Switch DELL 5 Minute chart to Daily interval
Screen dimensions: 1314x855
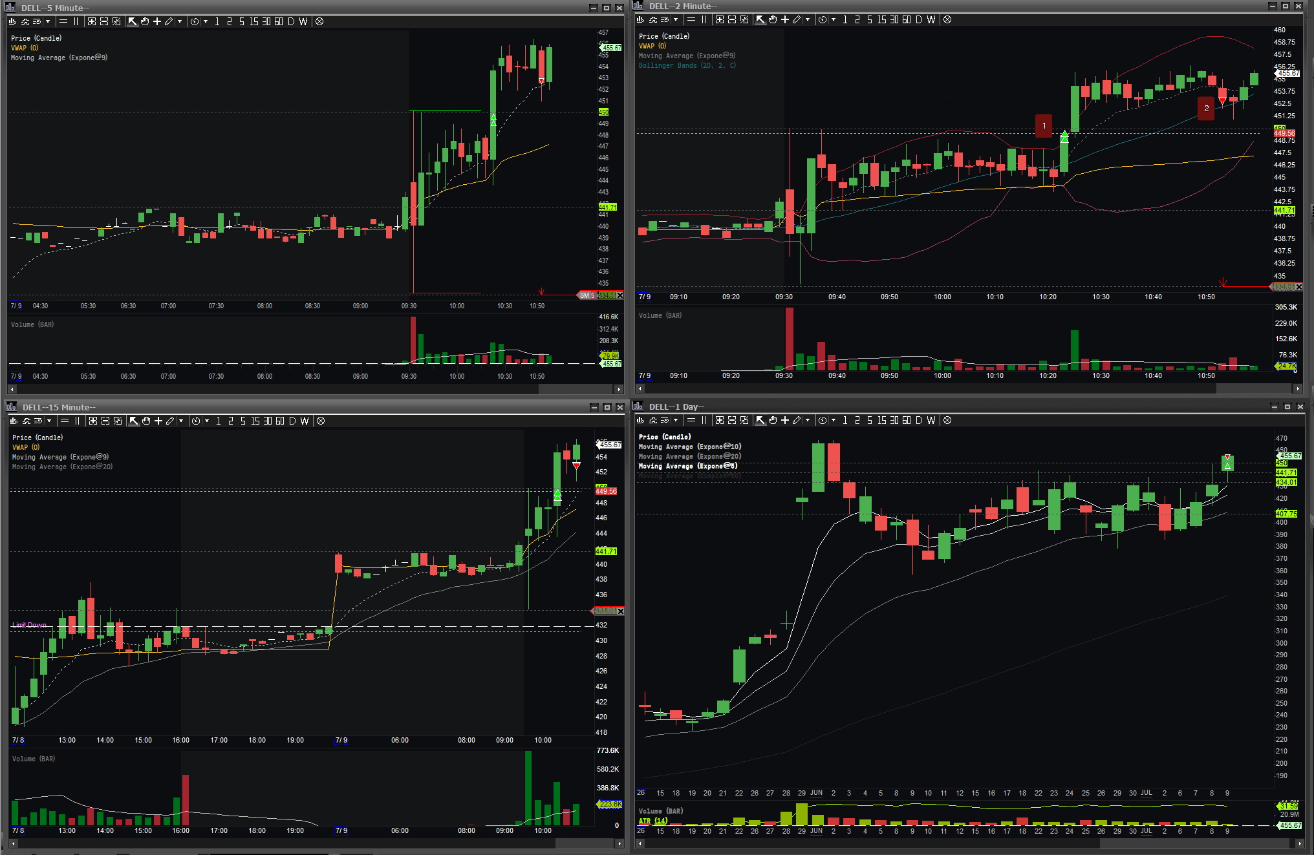(x=291, y=21)
